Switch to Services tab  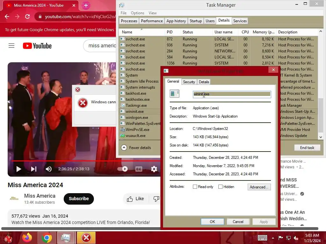(x=240, y=21)
